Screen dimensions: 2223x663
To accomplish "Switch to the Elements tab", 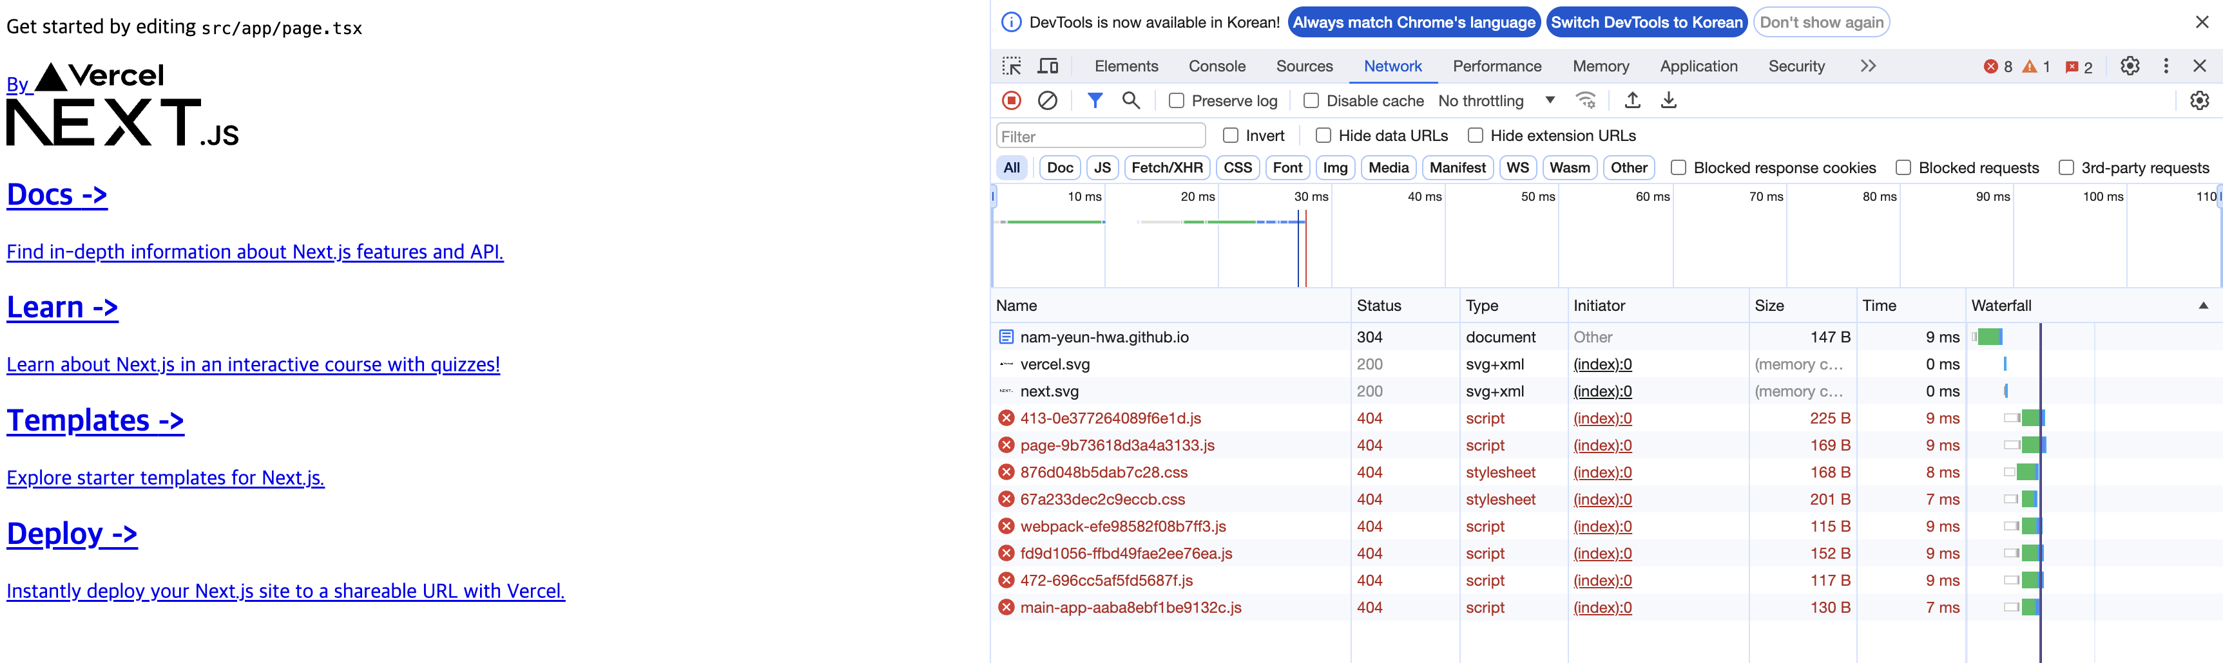I will [1125, 66].
